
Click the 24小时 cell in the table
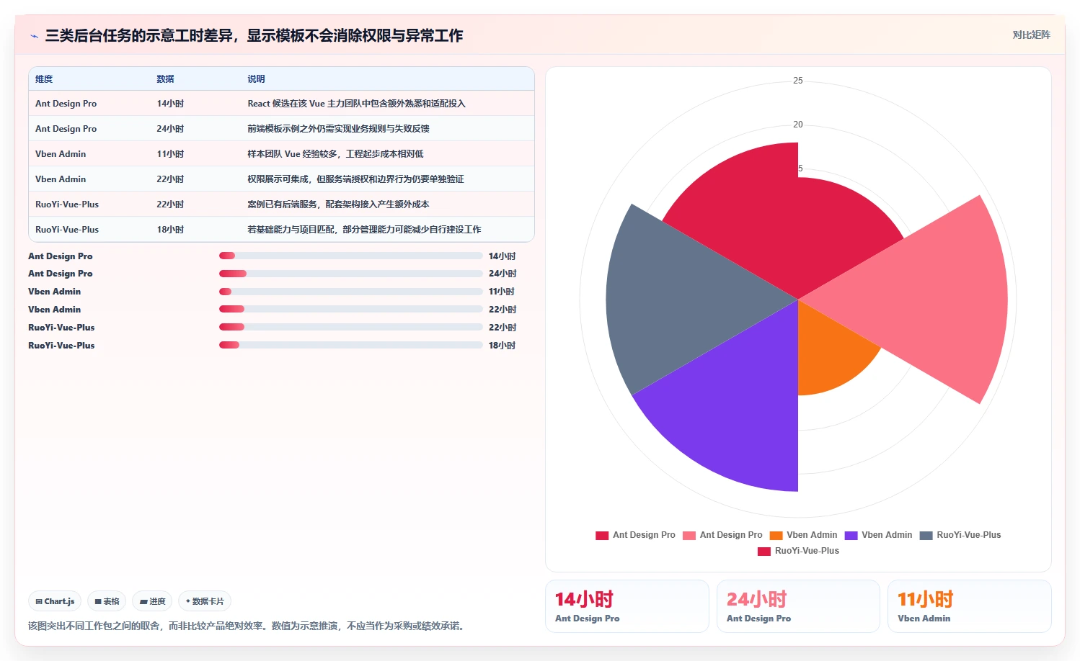[x=170, y=129]
